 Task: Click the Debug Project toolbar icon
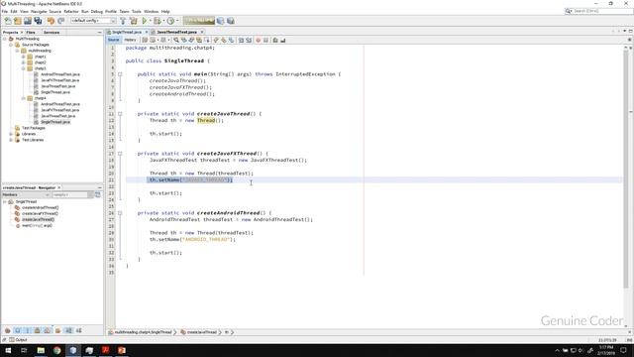[158, 21]
